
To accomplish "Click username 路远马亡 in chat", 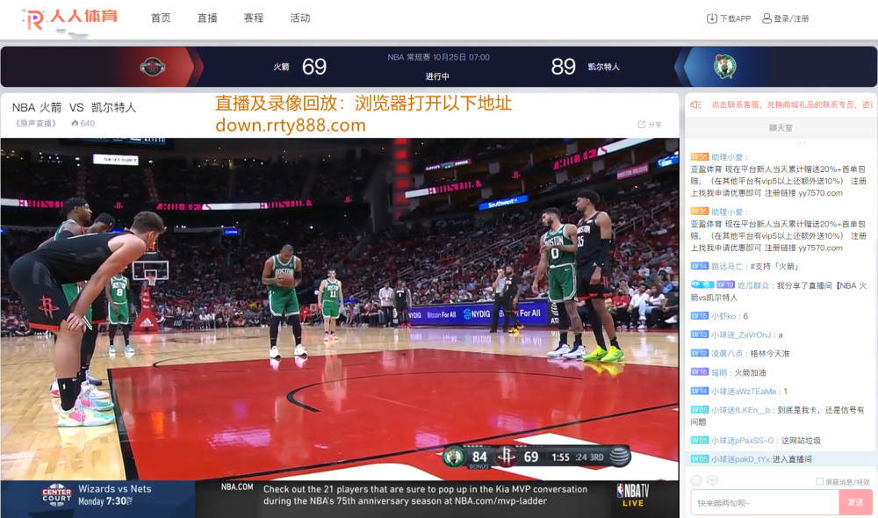I will (727, 266).
